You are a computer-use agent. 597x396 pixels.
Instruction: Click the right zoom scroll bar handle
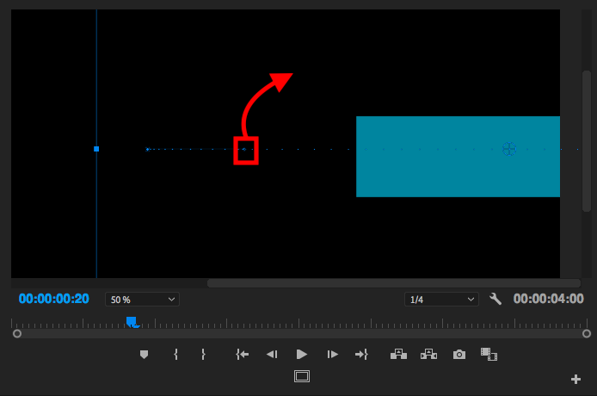click(587, 334)
